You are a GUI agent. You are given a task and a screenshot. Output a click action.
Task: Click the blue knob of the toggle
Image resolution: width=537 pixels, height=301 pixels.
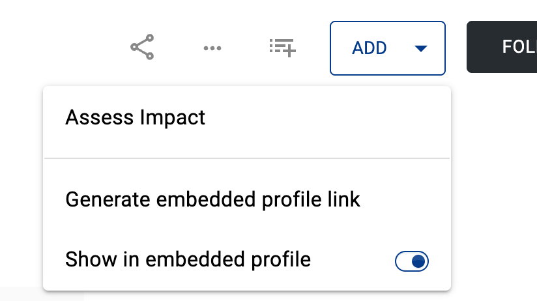pyautogui.click(x=419, y=261)
